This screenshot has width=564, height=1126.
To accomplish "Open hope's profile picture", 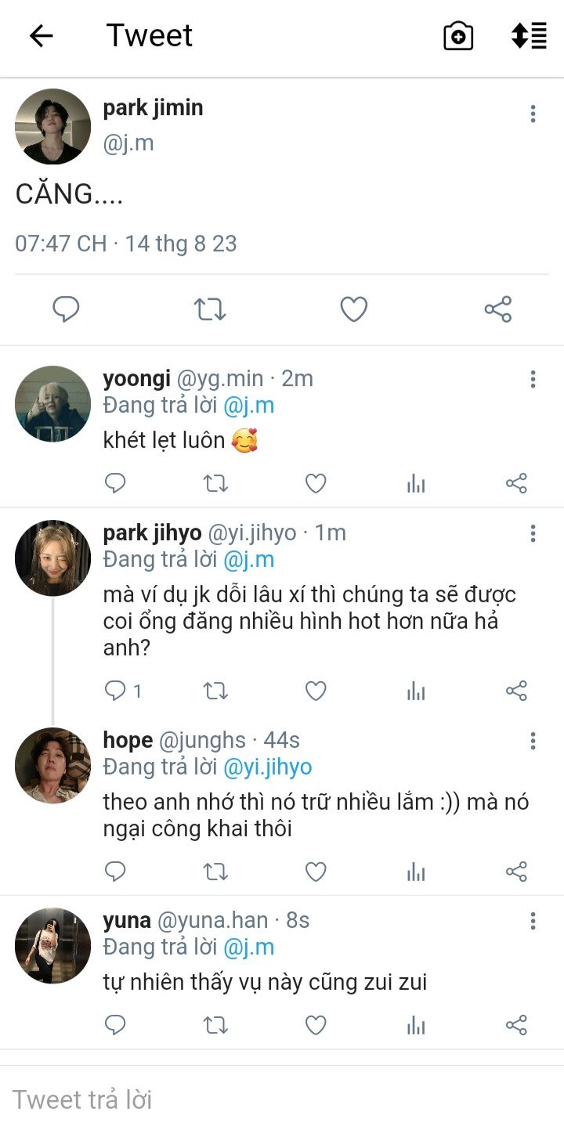I will pyautogui.click(x=52, y=766).
